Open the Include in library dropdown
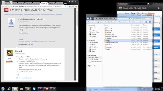Viewport: 163px width, 91px height. 111,22
